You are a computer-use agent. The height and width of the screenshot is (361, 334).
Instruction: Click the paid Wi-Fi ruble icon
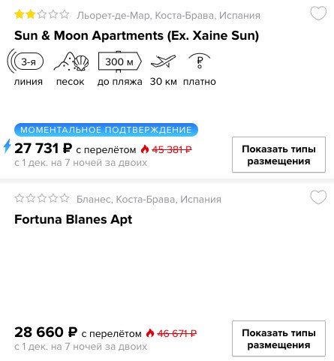200,61
